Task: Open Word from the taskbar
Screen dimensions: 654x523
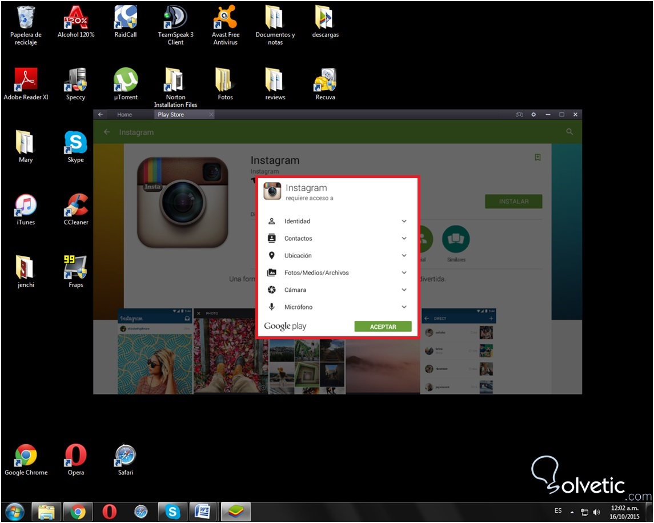Action: tap(203, 512)
